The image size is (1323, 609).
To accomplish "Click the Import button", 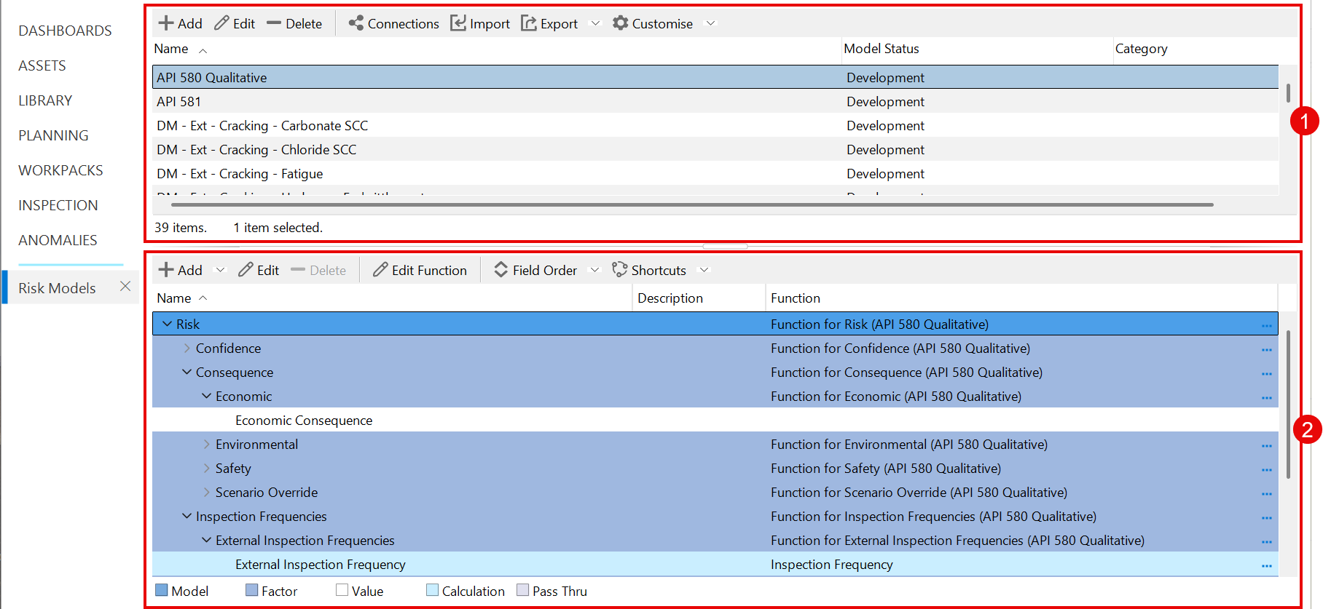I will click(x=480, y=23).
